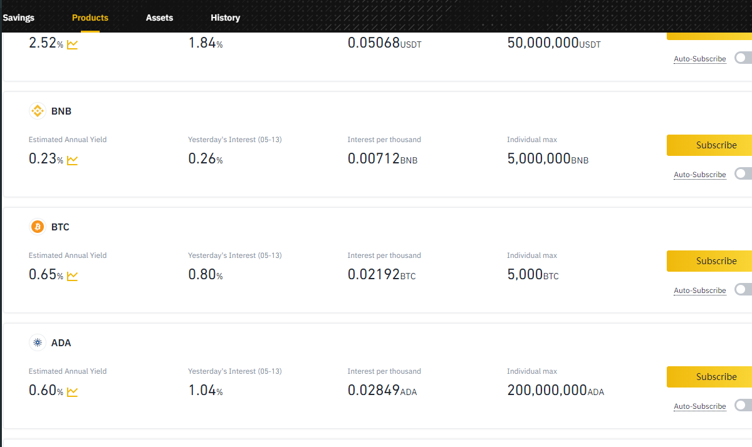Subscribe to the BTC savings product
This screenshot has width=752, height=447.
click(709, 261)
